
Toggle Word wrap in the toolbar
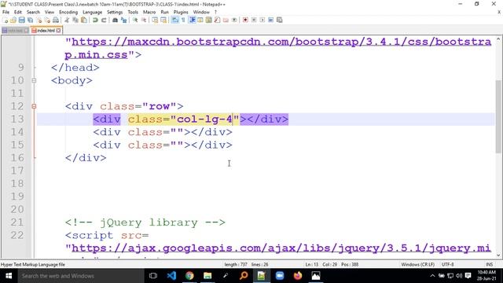coord(174,20)
